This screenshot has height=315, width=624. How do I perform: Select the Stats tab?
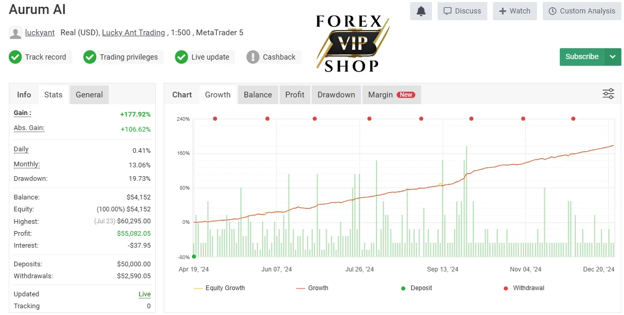pos(53,95)
